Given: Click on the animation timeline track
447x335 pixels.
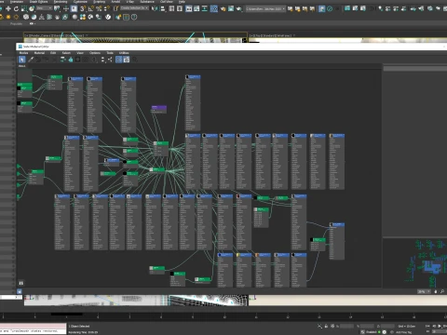Looking at the screenshot, I should 223,315.
